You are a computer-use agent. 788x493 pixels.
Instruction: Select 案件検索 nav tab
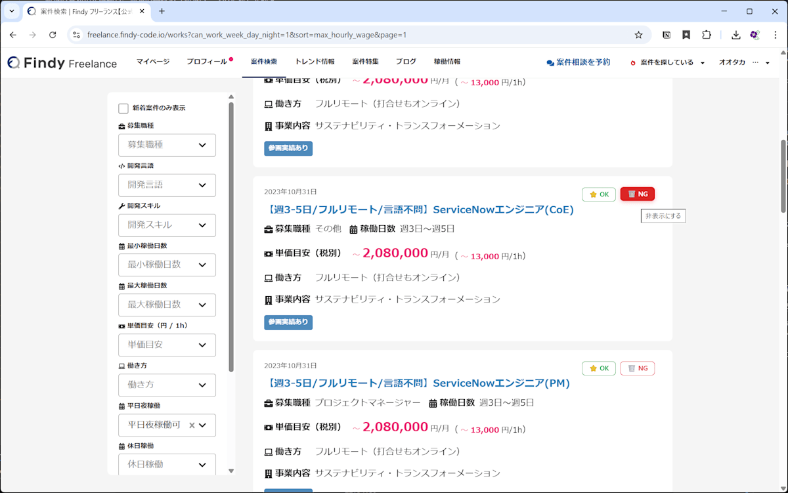click(x=264, y=62)
